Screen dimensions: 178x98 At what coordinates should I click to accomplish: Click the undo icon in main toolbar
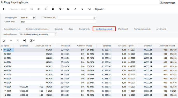coord(39,9)
